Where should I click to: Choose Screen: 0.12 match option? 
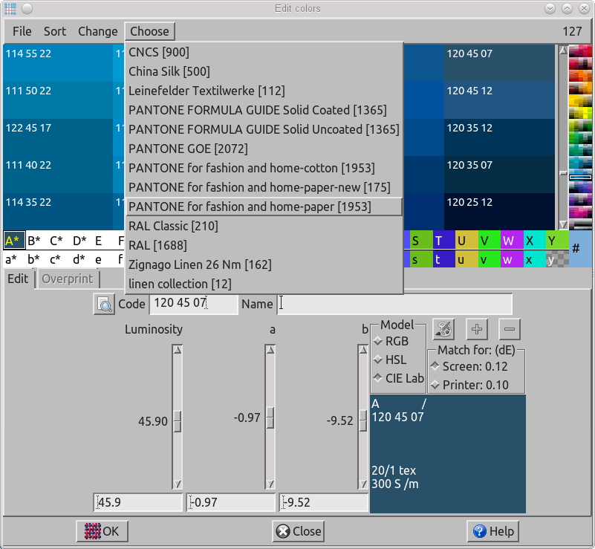pyautogui.click(x=469, y=366)
